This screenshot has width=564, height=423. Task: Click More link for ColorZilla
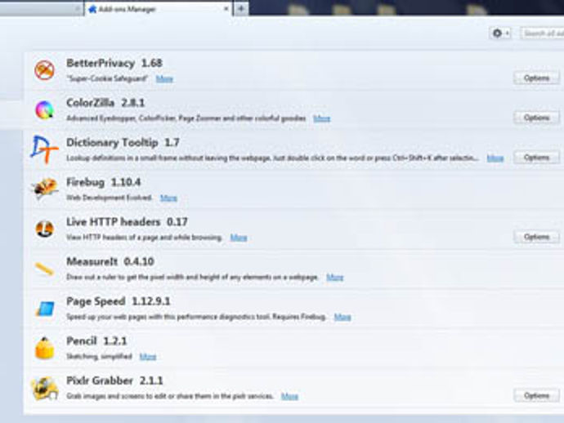point(321,118)
